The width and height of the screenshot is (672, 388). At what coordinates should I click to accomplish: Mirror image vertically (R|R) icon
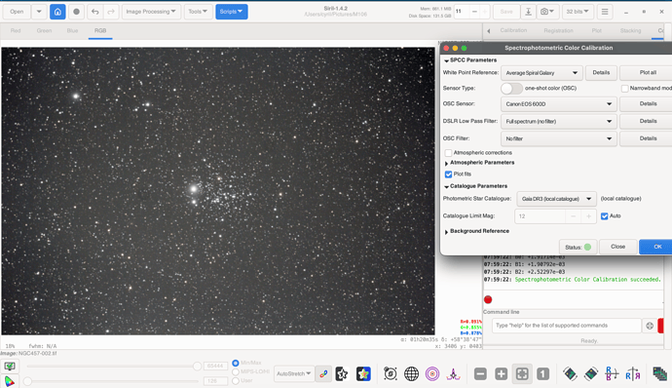(x=633, y=373)
